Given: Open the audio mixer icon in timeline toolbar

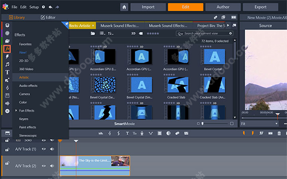Looking at the screenshot, I should coord(100,133).
